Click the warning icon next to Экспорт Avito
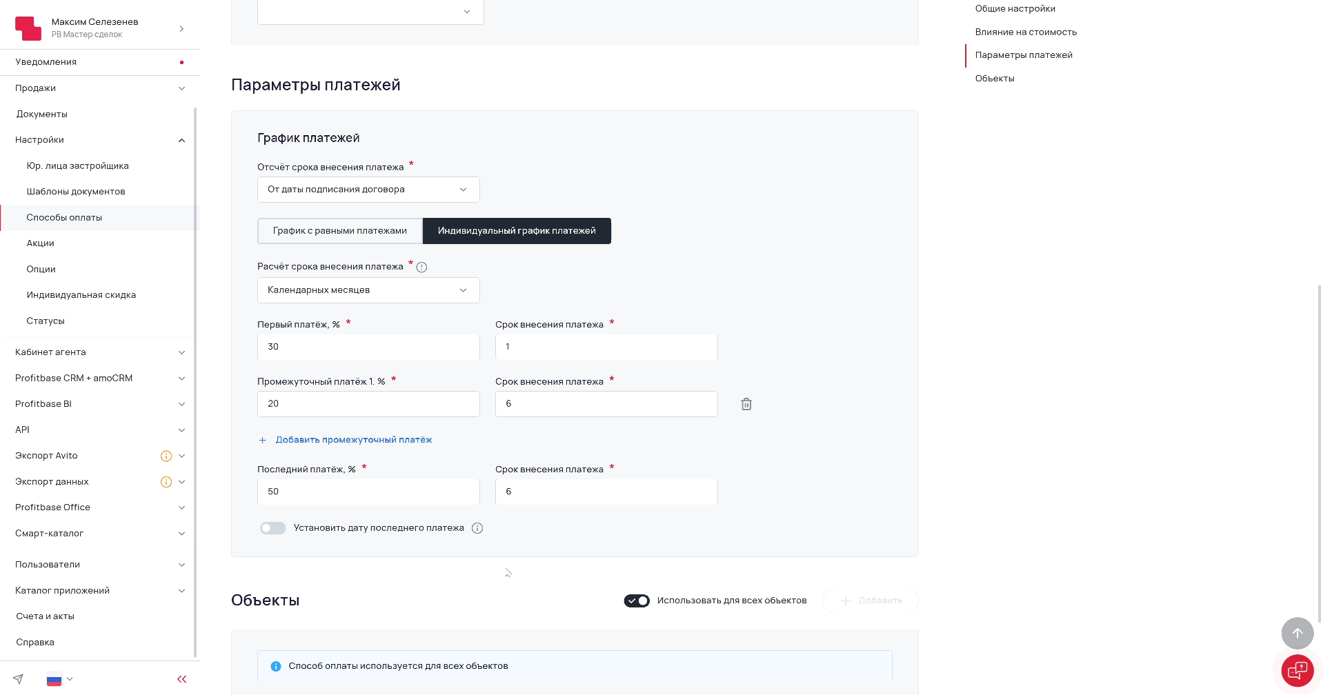This screenshot has height=695, width=1323. [x=166, y=456]
